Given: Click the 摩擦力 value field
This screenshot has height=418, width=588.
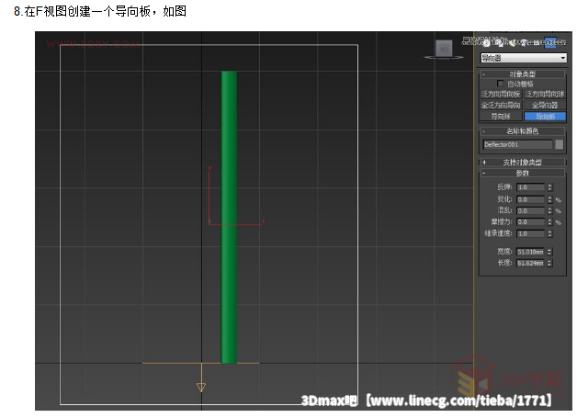Looking at the screenshot, I should [531, 222].
